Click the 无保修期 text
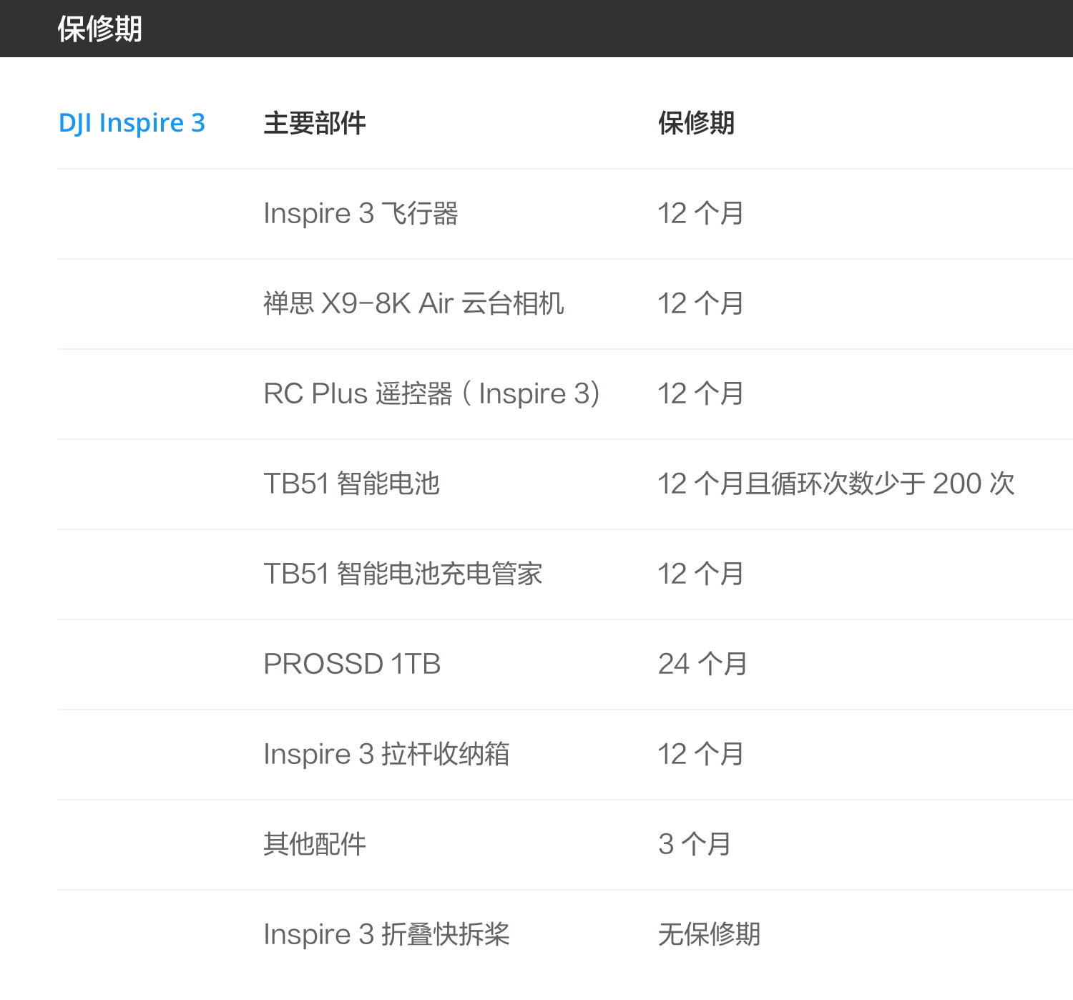Image resolution: width=1073 pixels, height=1000 pixels. (709, 935)
